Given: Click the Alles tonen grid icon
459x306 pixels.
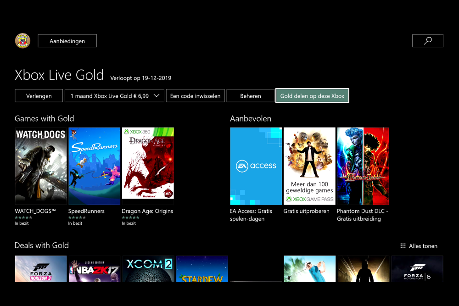Looking at the screenshot, I should pos(403,246).
